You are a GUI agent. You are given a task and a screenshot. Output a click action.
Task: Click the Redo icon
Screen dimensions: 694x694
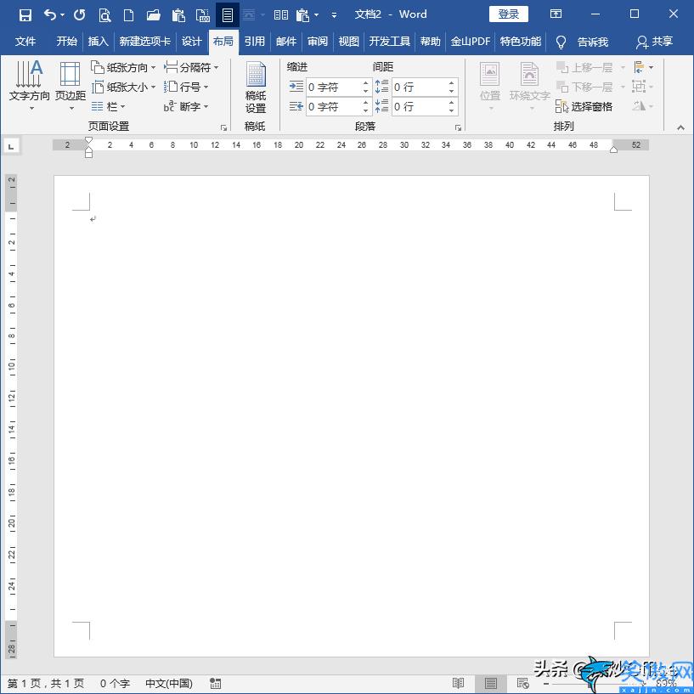tap(80, 15)
